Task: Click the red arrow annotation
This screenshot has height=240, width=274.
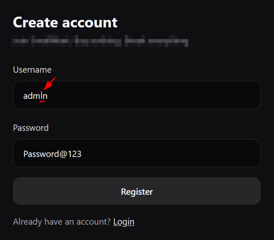Action: click(x=50, y=83)
